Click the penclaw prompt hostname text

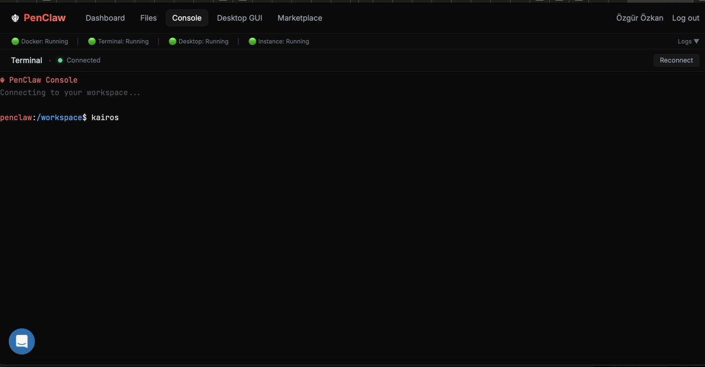[16, 118]
